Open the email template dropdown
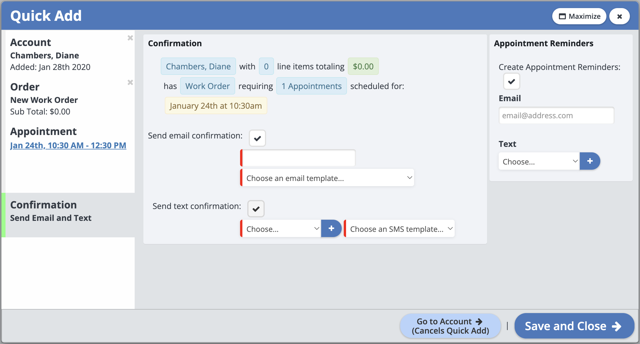Image resolution: width=640 pixels, height=344 pixels. point(328,178)
